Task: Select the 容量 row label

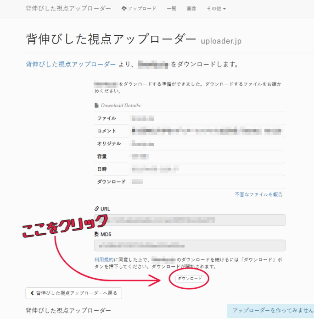Action: click(102, 156)
